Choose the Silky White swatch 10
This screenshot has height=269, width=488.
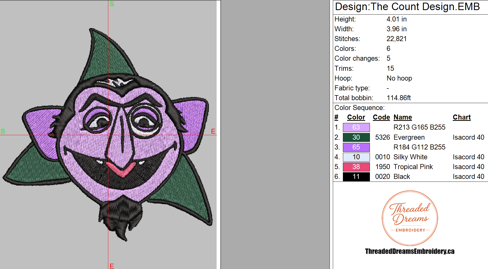click(x=356, y=157)
